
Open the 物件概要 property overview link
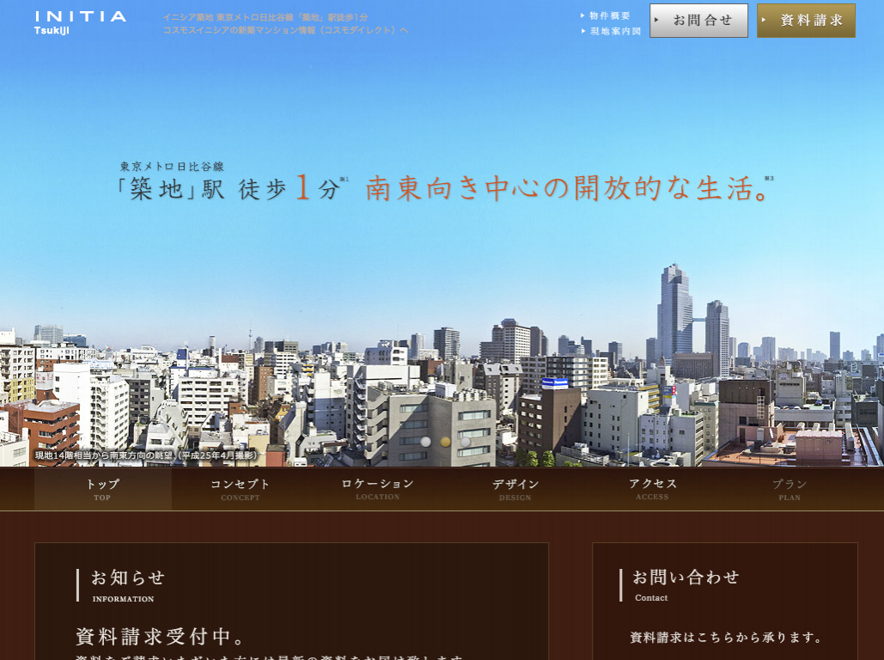(610, 15)
